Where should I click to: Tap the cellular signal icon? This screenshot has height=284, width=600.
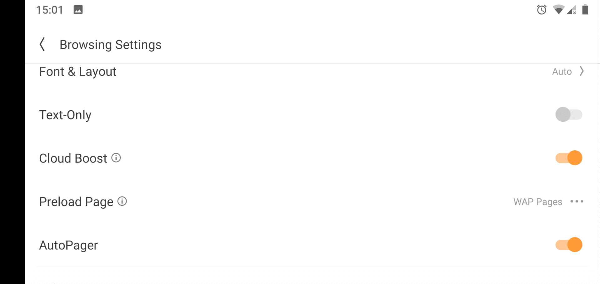point(572,10)
